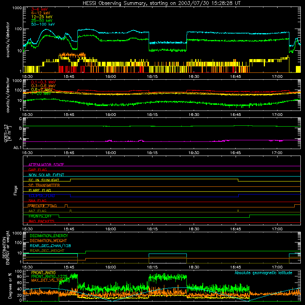Select the ECLIPSE_FLAG label

coord(42,196)
